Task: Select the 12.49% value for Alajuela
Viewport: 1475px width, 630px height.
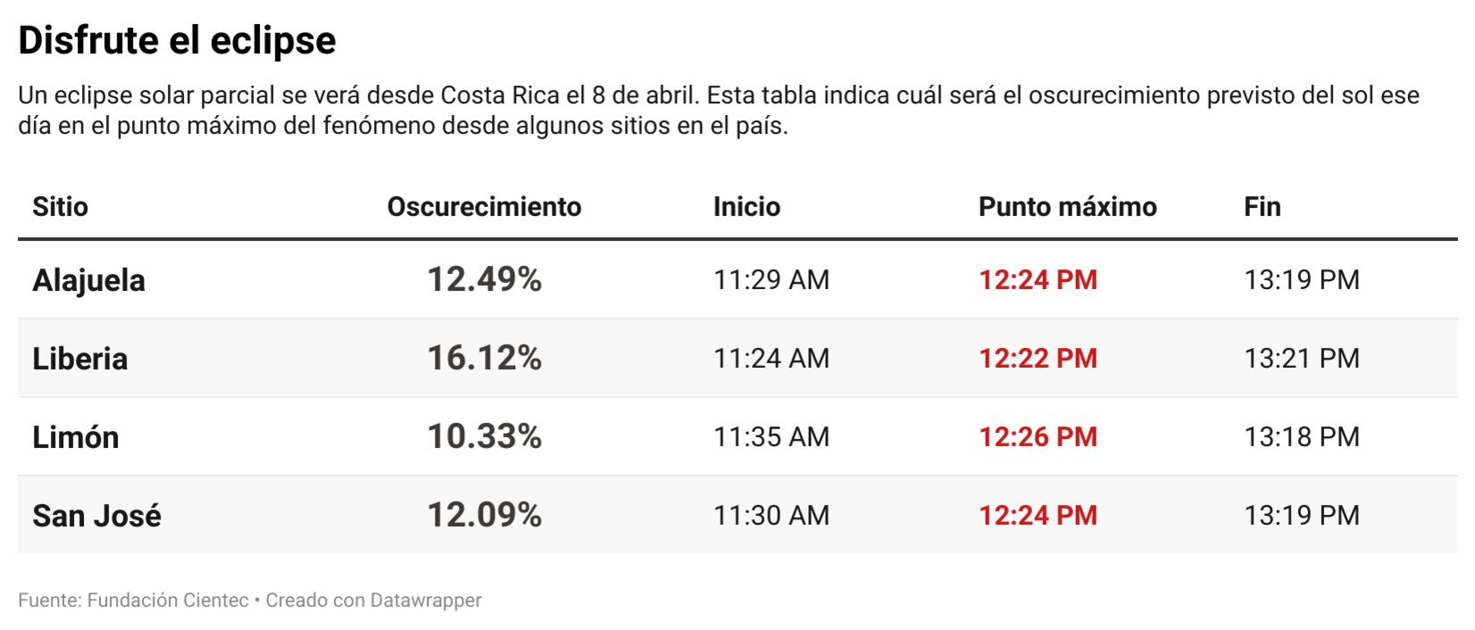Action: [484, 279]
